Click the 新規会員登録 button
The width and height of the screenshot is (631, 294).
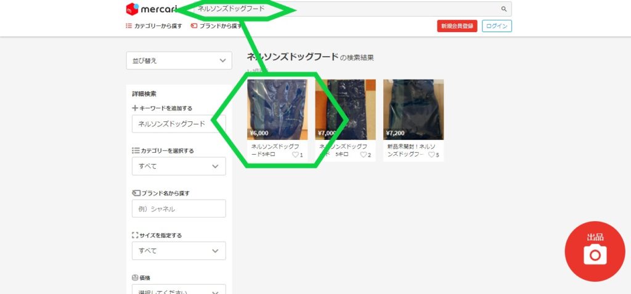click(457, 26)
